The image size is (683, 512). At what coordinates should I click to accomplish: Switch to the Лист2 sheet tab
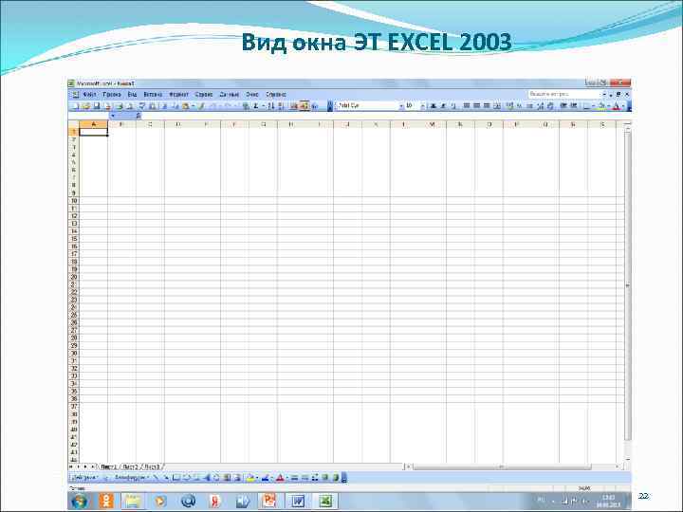tap(130, 466)
